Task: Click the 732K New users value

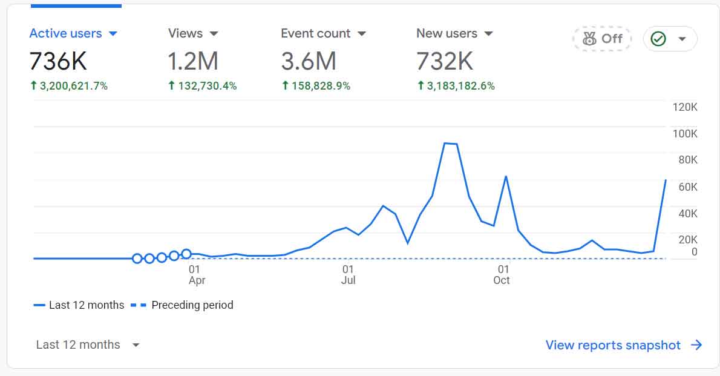Action: 445,61
